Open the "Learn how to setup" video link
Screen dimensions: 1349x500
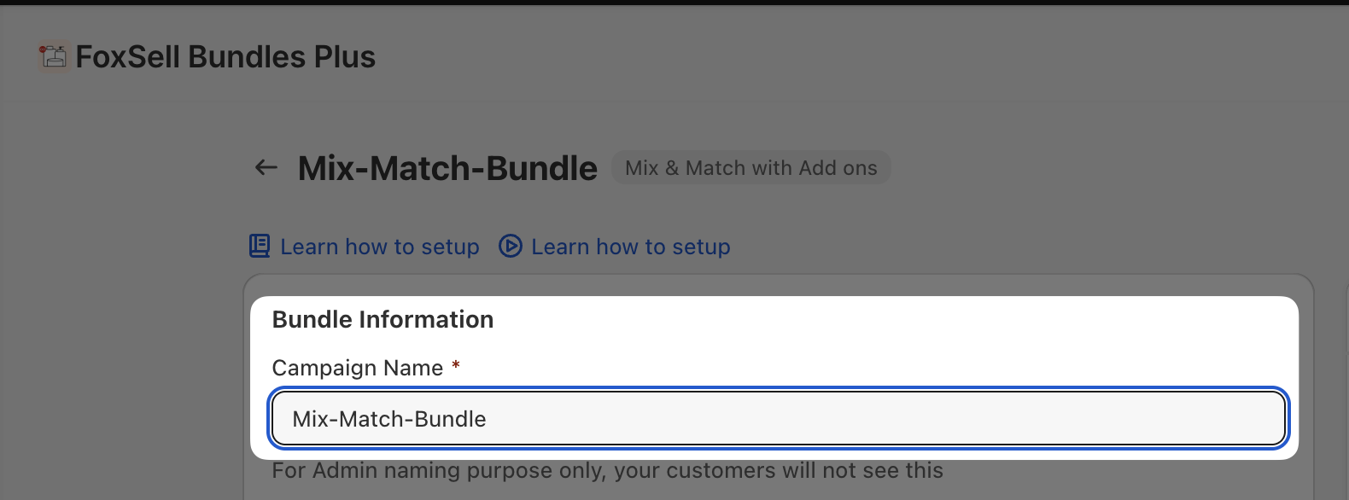[x=630, y=246]
